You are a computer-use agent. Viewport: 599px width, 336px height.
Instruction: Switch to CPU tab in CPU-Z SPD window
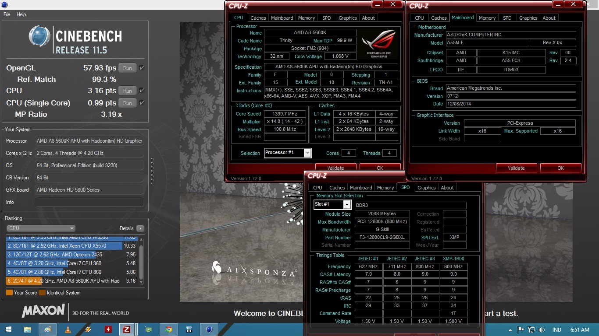(317, 188)
